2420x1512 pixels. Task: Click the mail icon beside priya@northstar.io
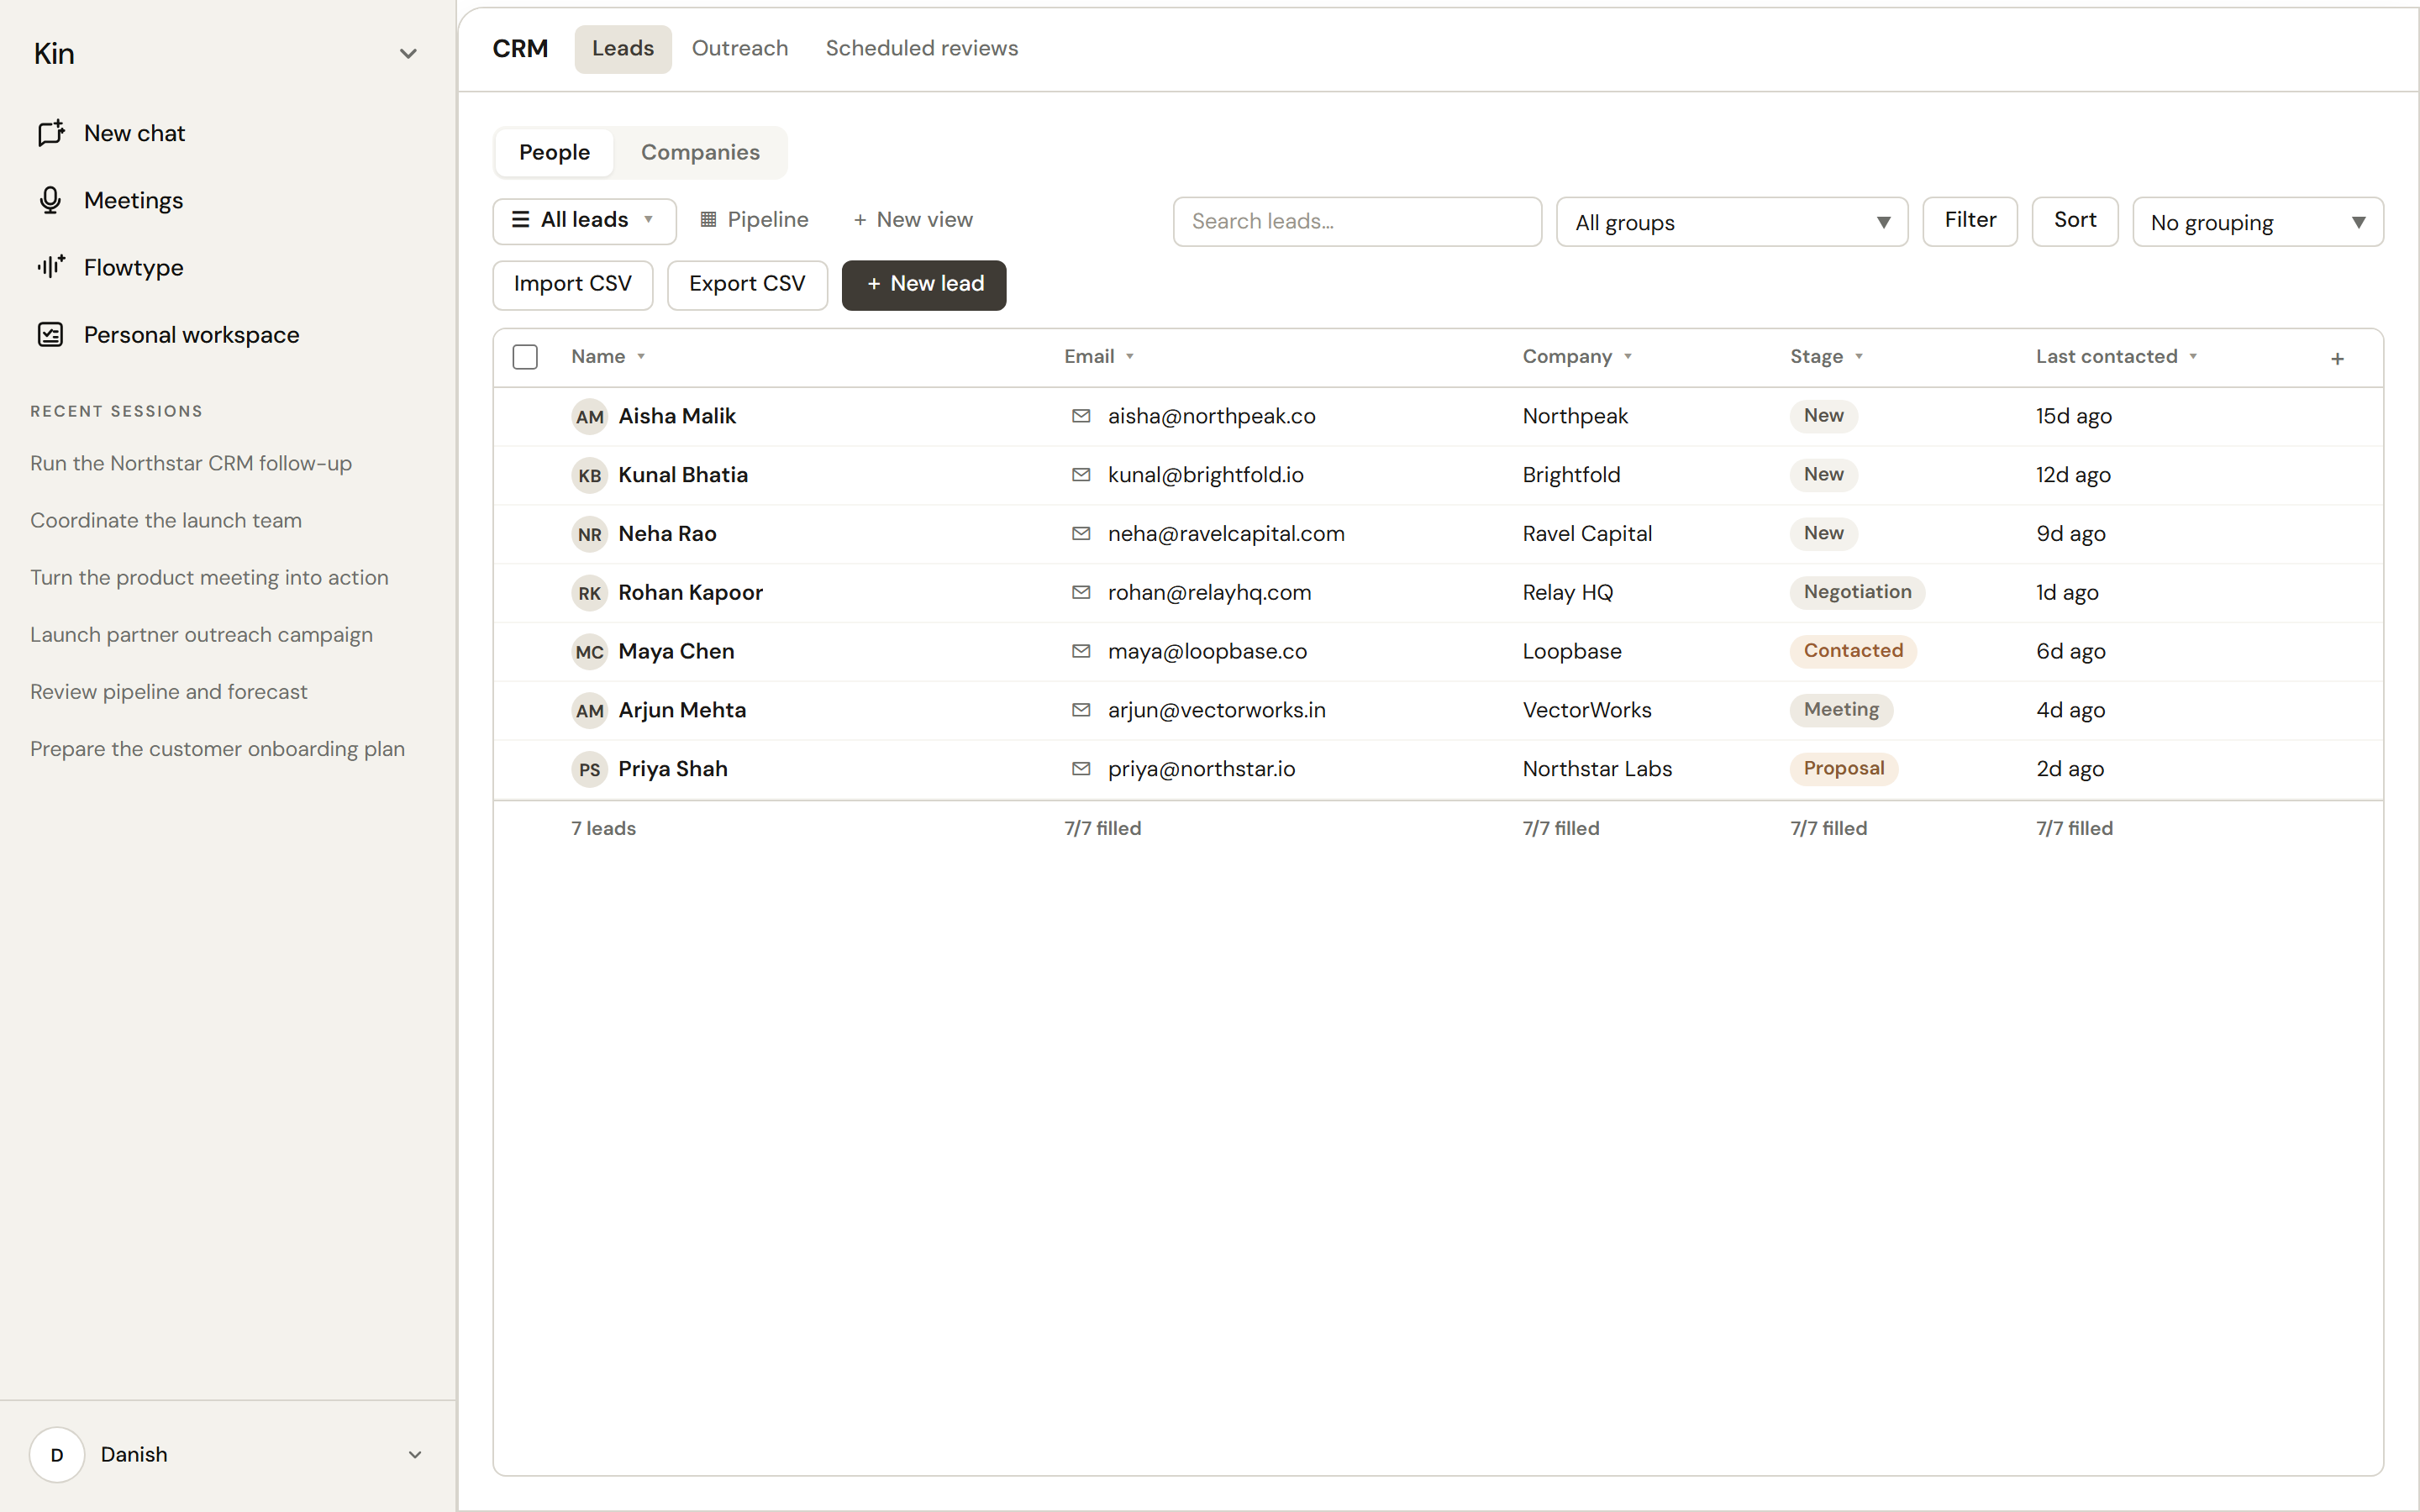coord(1081,769)
